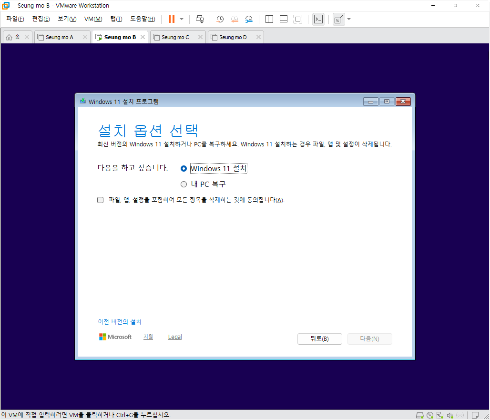Check the agree to delete all items checkbox
490x420 pixels.
click(x=100, y=200)
